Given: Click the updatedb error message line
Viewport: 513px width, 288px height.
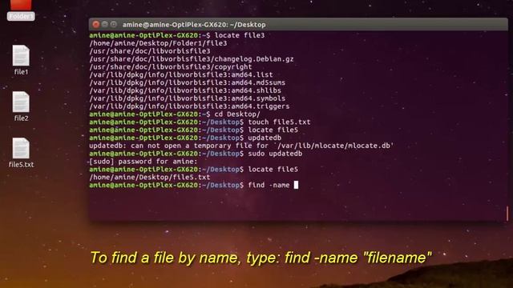Looking at the screenshot, I should pos(241,146).
